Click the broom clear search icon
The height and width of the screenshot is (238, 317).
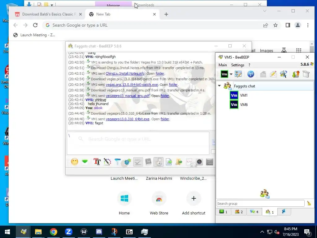[x=309, y=203]
